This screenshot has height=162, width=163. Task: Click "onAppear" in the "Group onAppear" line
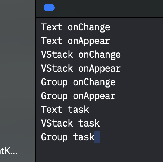pos(94,96)
